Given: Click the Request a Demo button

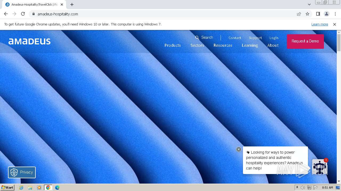Looking at the screenshot, I should [x=305, y=41].
